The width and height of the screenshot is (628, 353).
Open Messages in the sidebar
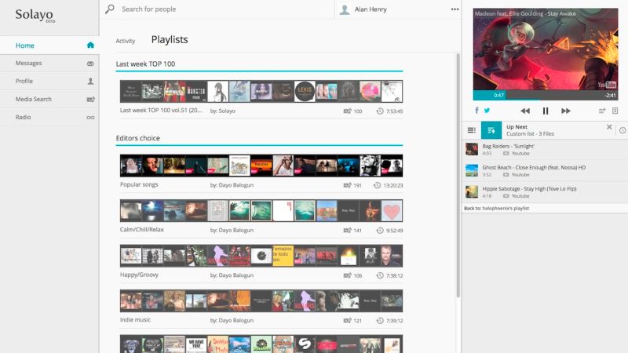coord(49,64)
